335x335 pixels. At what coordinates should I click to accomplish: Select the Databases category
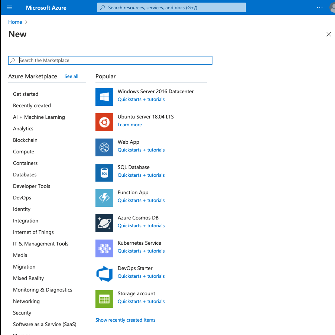25,175
